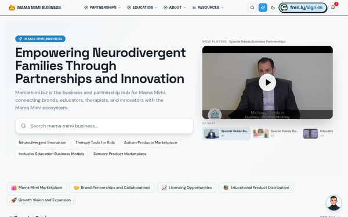
Task: Click the compass icon beside Education
Action: [129, 8]
